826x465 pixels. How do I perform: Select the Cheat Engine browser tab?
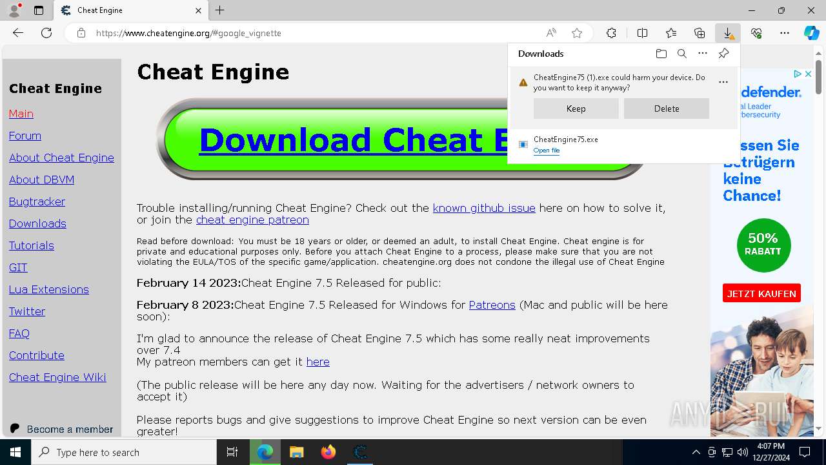(131, 10)
